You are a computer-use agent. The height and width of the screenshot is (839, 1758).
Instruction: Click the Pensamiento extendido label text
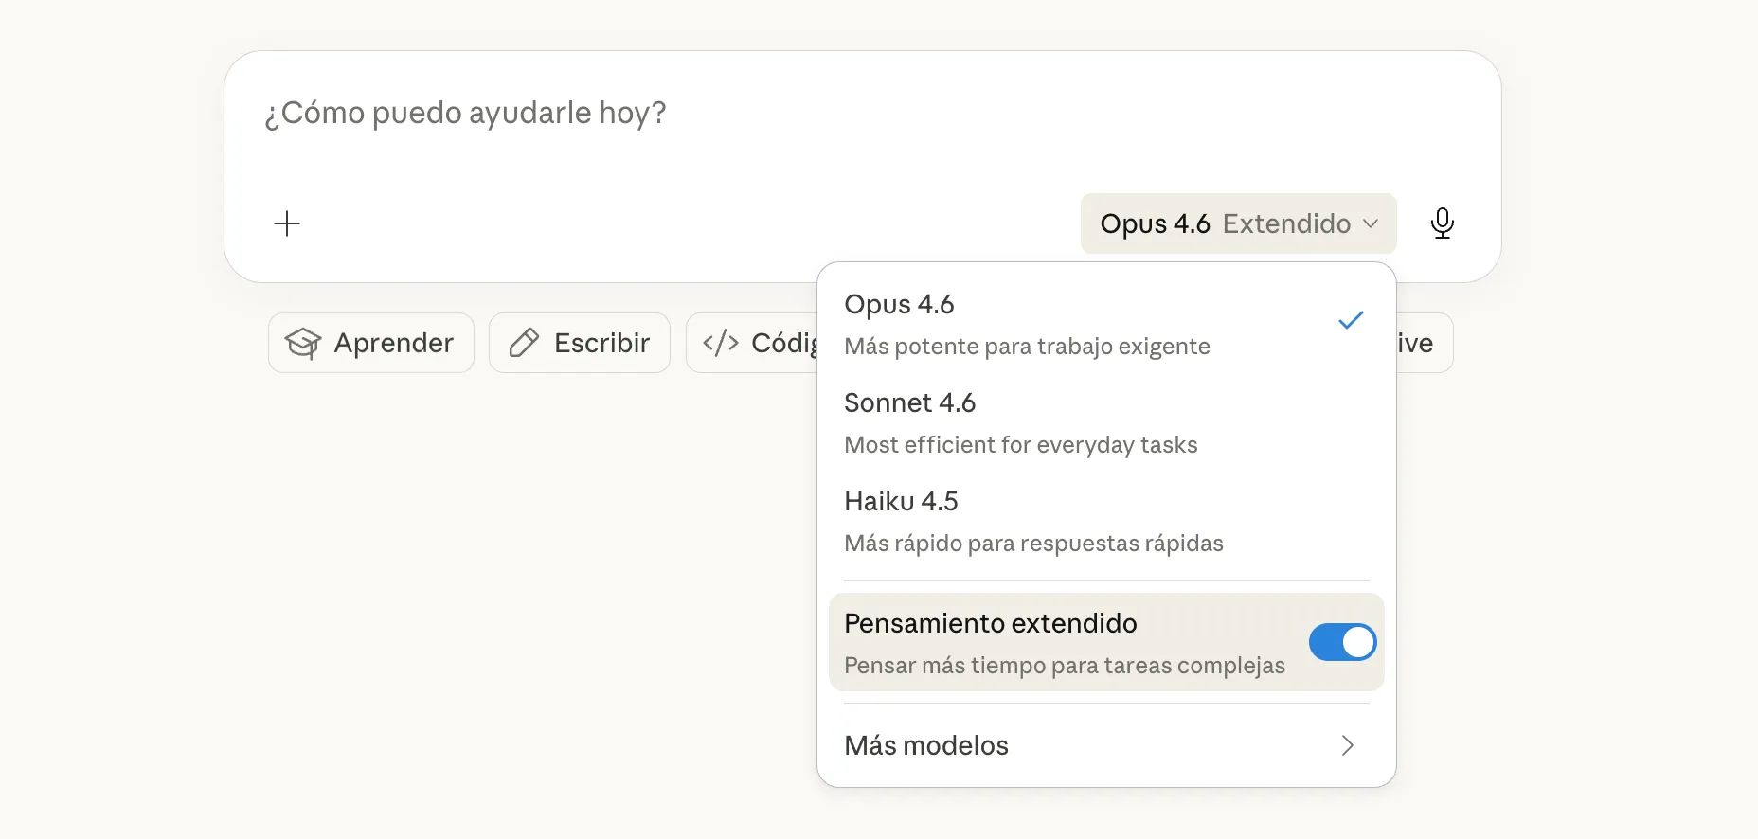tap(990, 623)
